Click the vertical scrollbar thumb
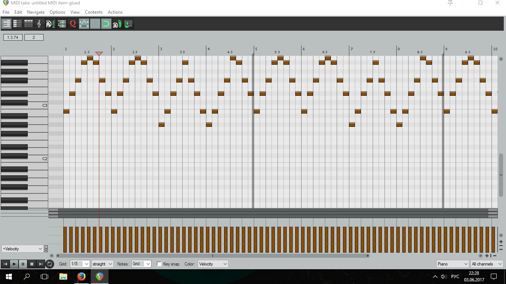Viewport: 506px width, 284px height. tap(501, 175)
